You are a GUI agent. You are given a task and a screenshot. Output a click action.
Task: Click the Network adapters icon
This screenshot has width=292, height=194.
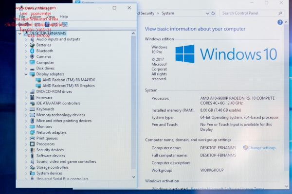coord(32,132)
